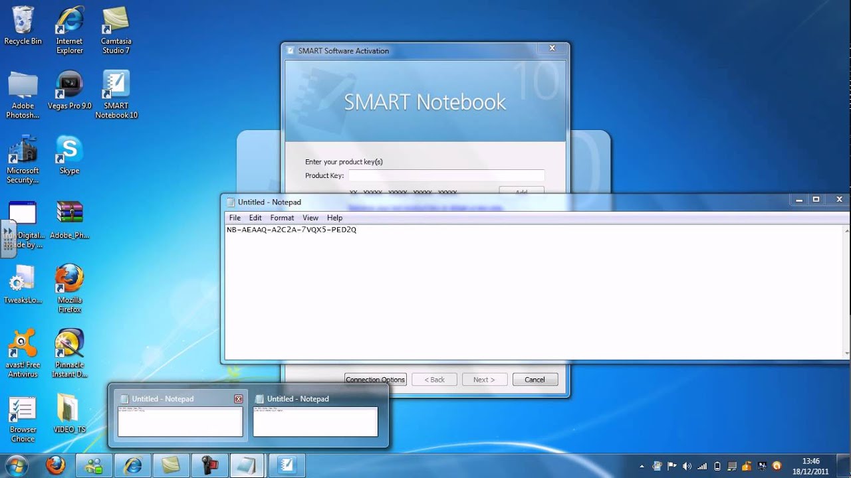Show hidden system tray icons
851x478 pixels.
click(x=642, y=466)
